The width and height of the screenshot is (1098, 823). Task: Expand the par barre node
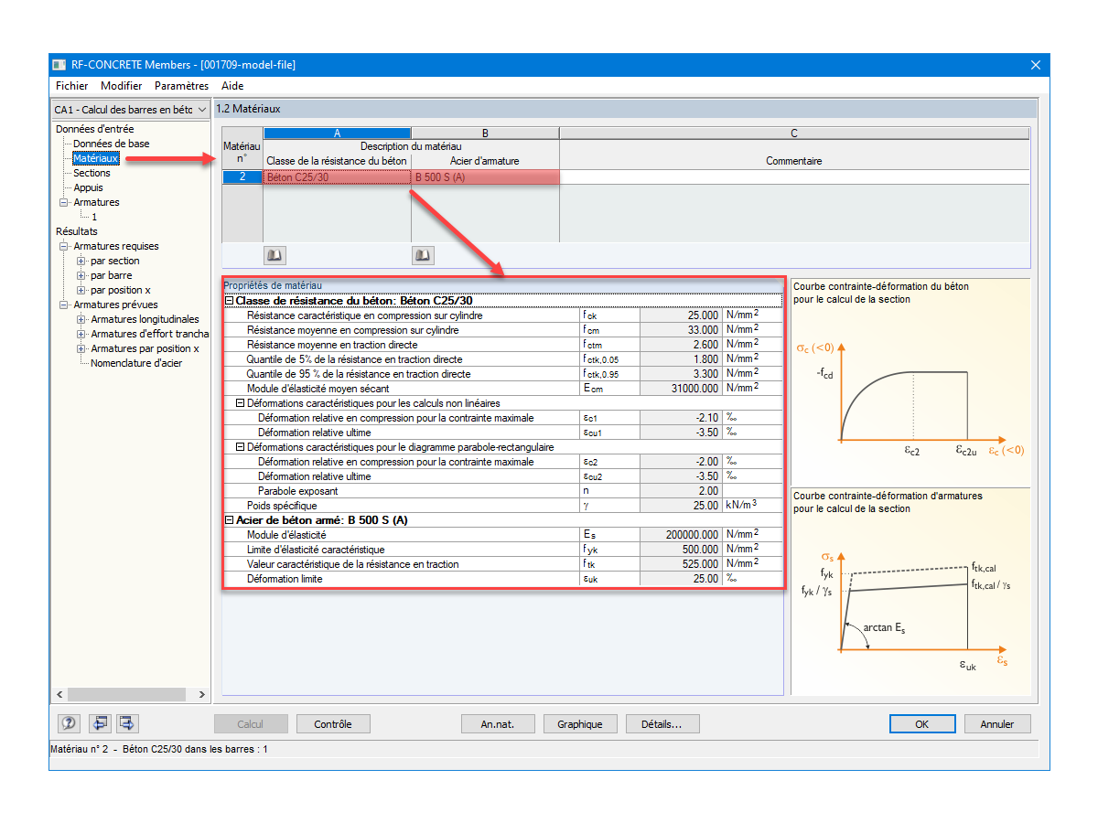click(x=81, y=275)
